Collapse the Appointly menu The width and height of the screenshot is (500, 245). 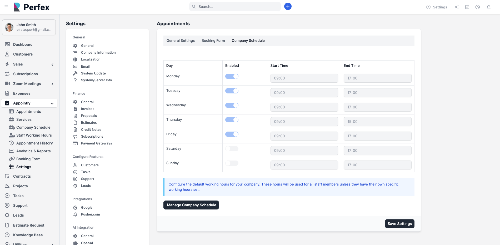coord(52,103)
